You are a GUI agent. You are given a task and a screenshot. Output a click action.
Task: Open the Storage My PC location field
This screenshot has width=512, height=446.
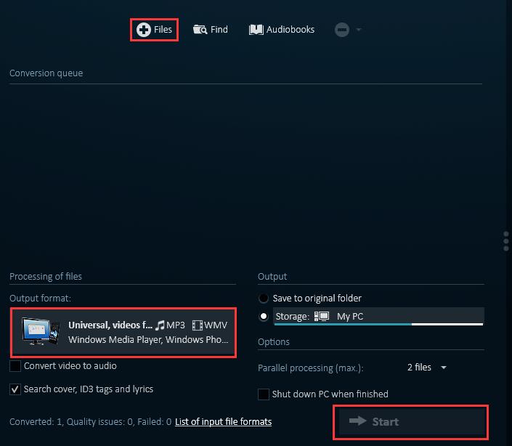pos(379,316)
